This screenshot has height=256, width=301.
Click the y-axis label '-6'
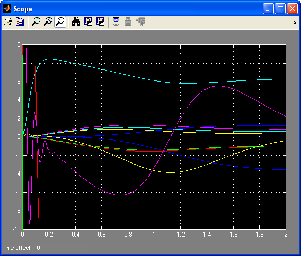pyautogui.click(x=18, y=192)
